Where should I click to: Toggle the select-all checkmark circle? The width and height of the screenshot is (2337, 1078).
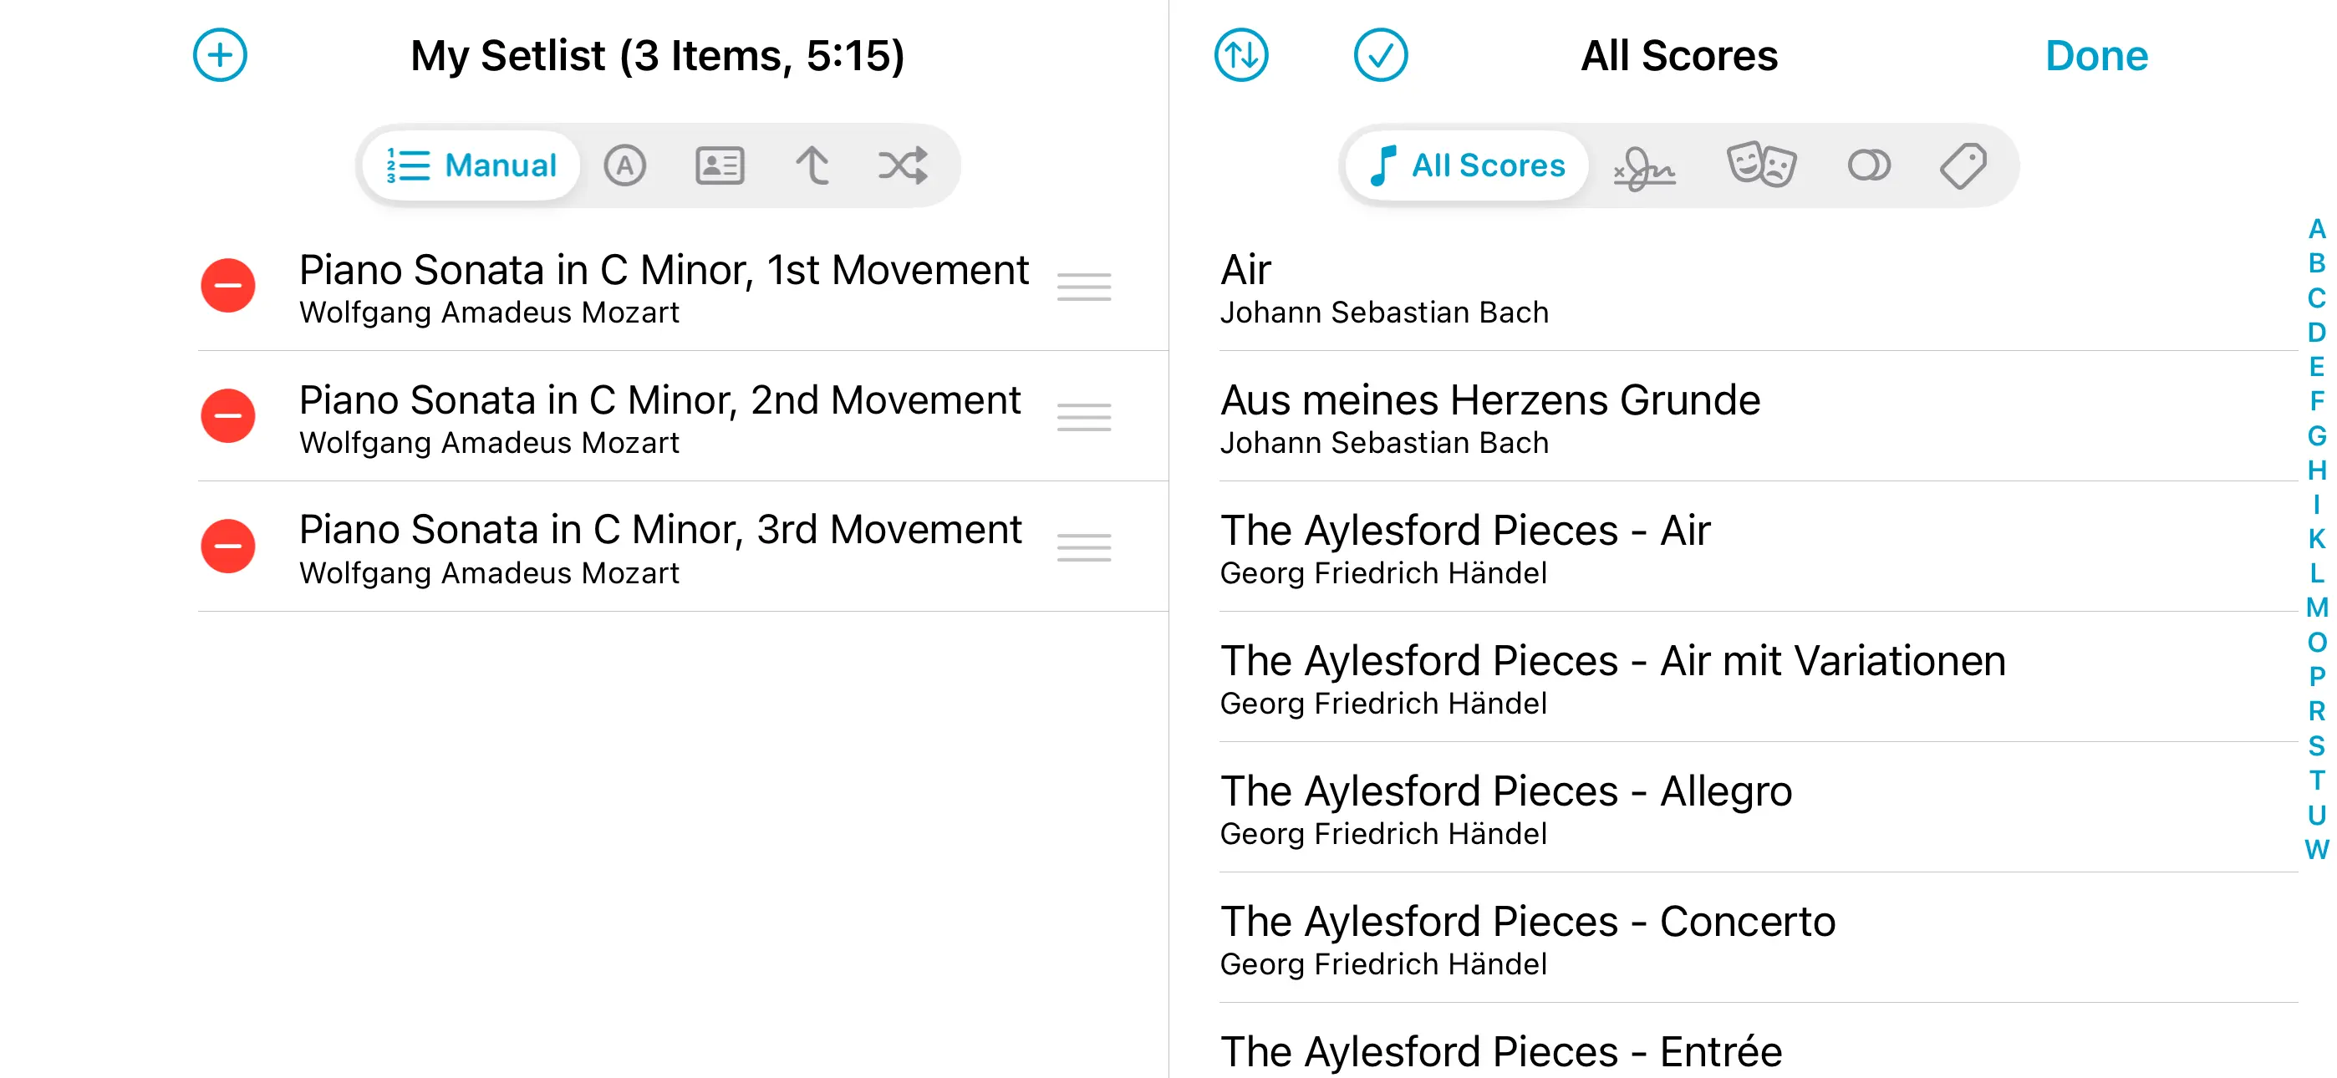pyautogui.click(x=1380, y=55)
